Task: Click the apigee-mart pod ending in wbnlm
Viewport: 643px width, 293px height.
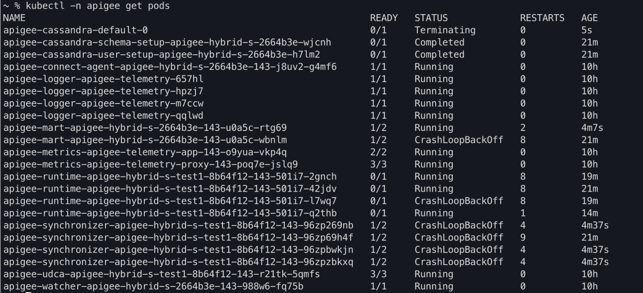Action: point(145,140)
